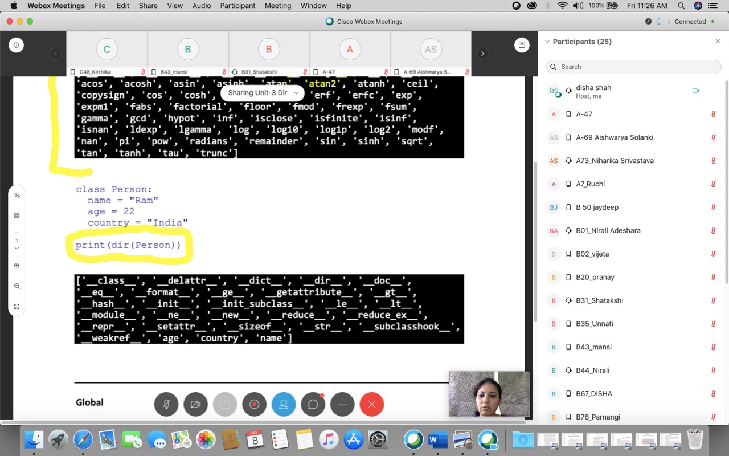Toggle mute for A7_Ruchi
Screen dimensions: 729x456
click(x=713, y=184)
